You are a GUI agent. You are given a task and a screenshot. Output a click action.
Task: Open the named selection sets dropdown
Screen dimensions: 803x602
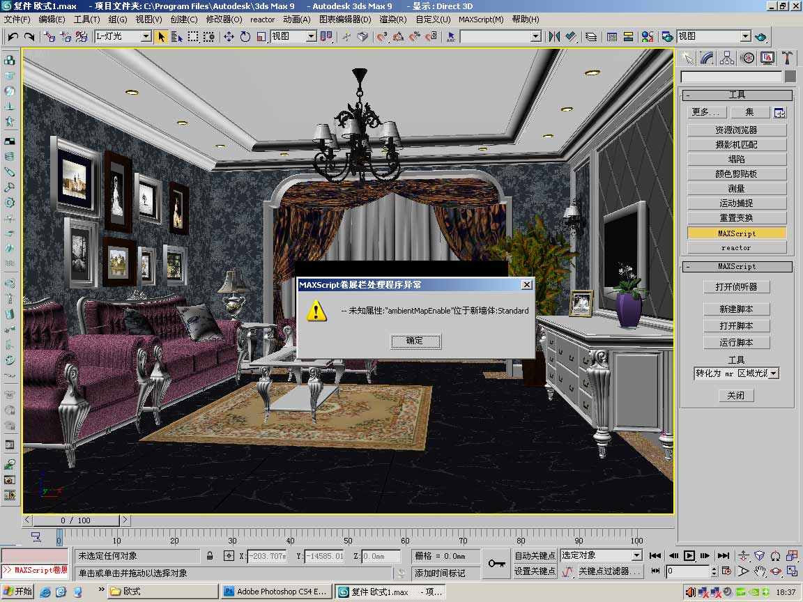point(535,36)
